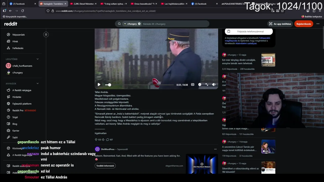324x182 pixels.
Task: Open Súgó help page
Action: point(15,117)
